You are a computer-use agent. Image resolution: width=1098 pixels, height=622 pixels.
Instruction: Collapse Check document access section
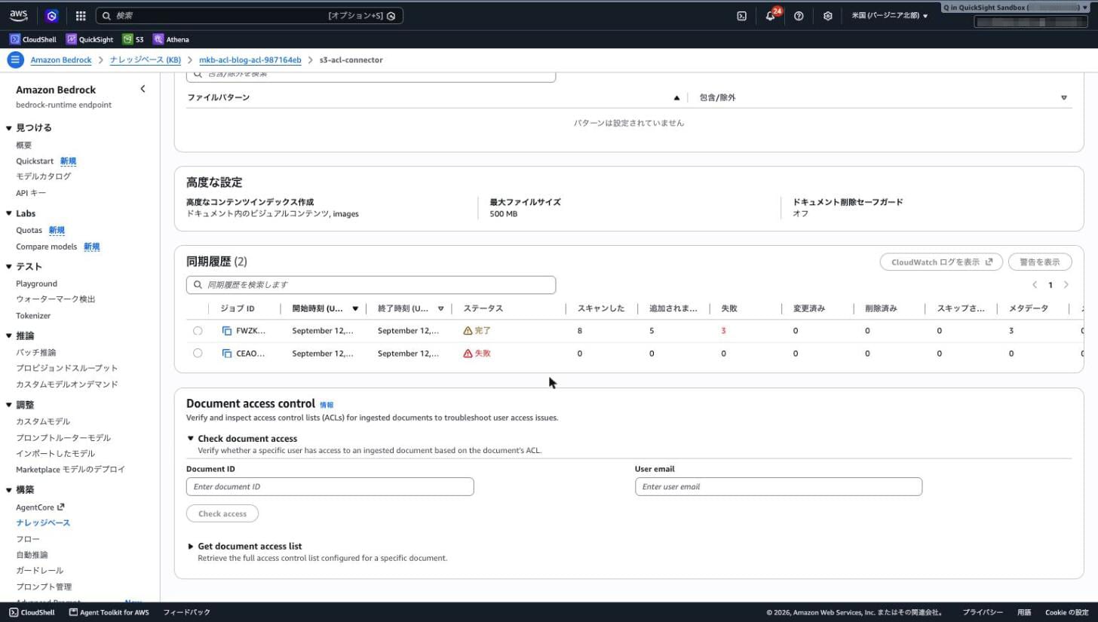tap(191, 438)
